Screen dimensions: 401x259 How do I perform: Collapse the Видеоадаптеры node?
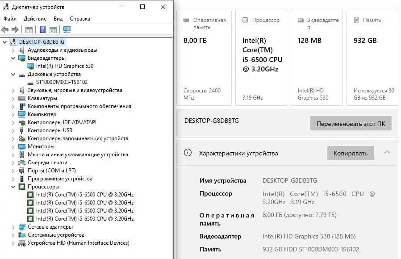click(13, 58)
